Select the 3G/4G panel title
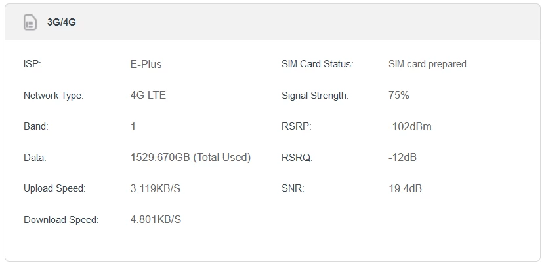 click(x=62, y=22)
